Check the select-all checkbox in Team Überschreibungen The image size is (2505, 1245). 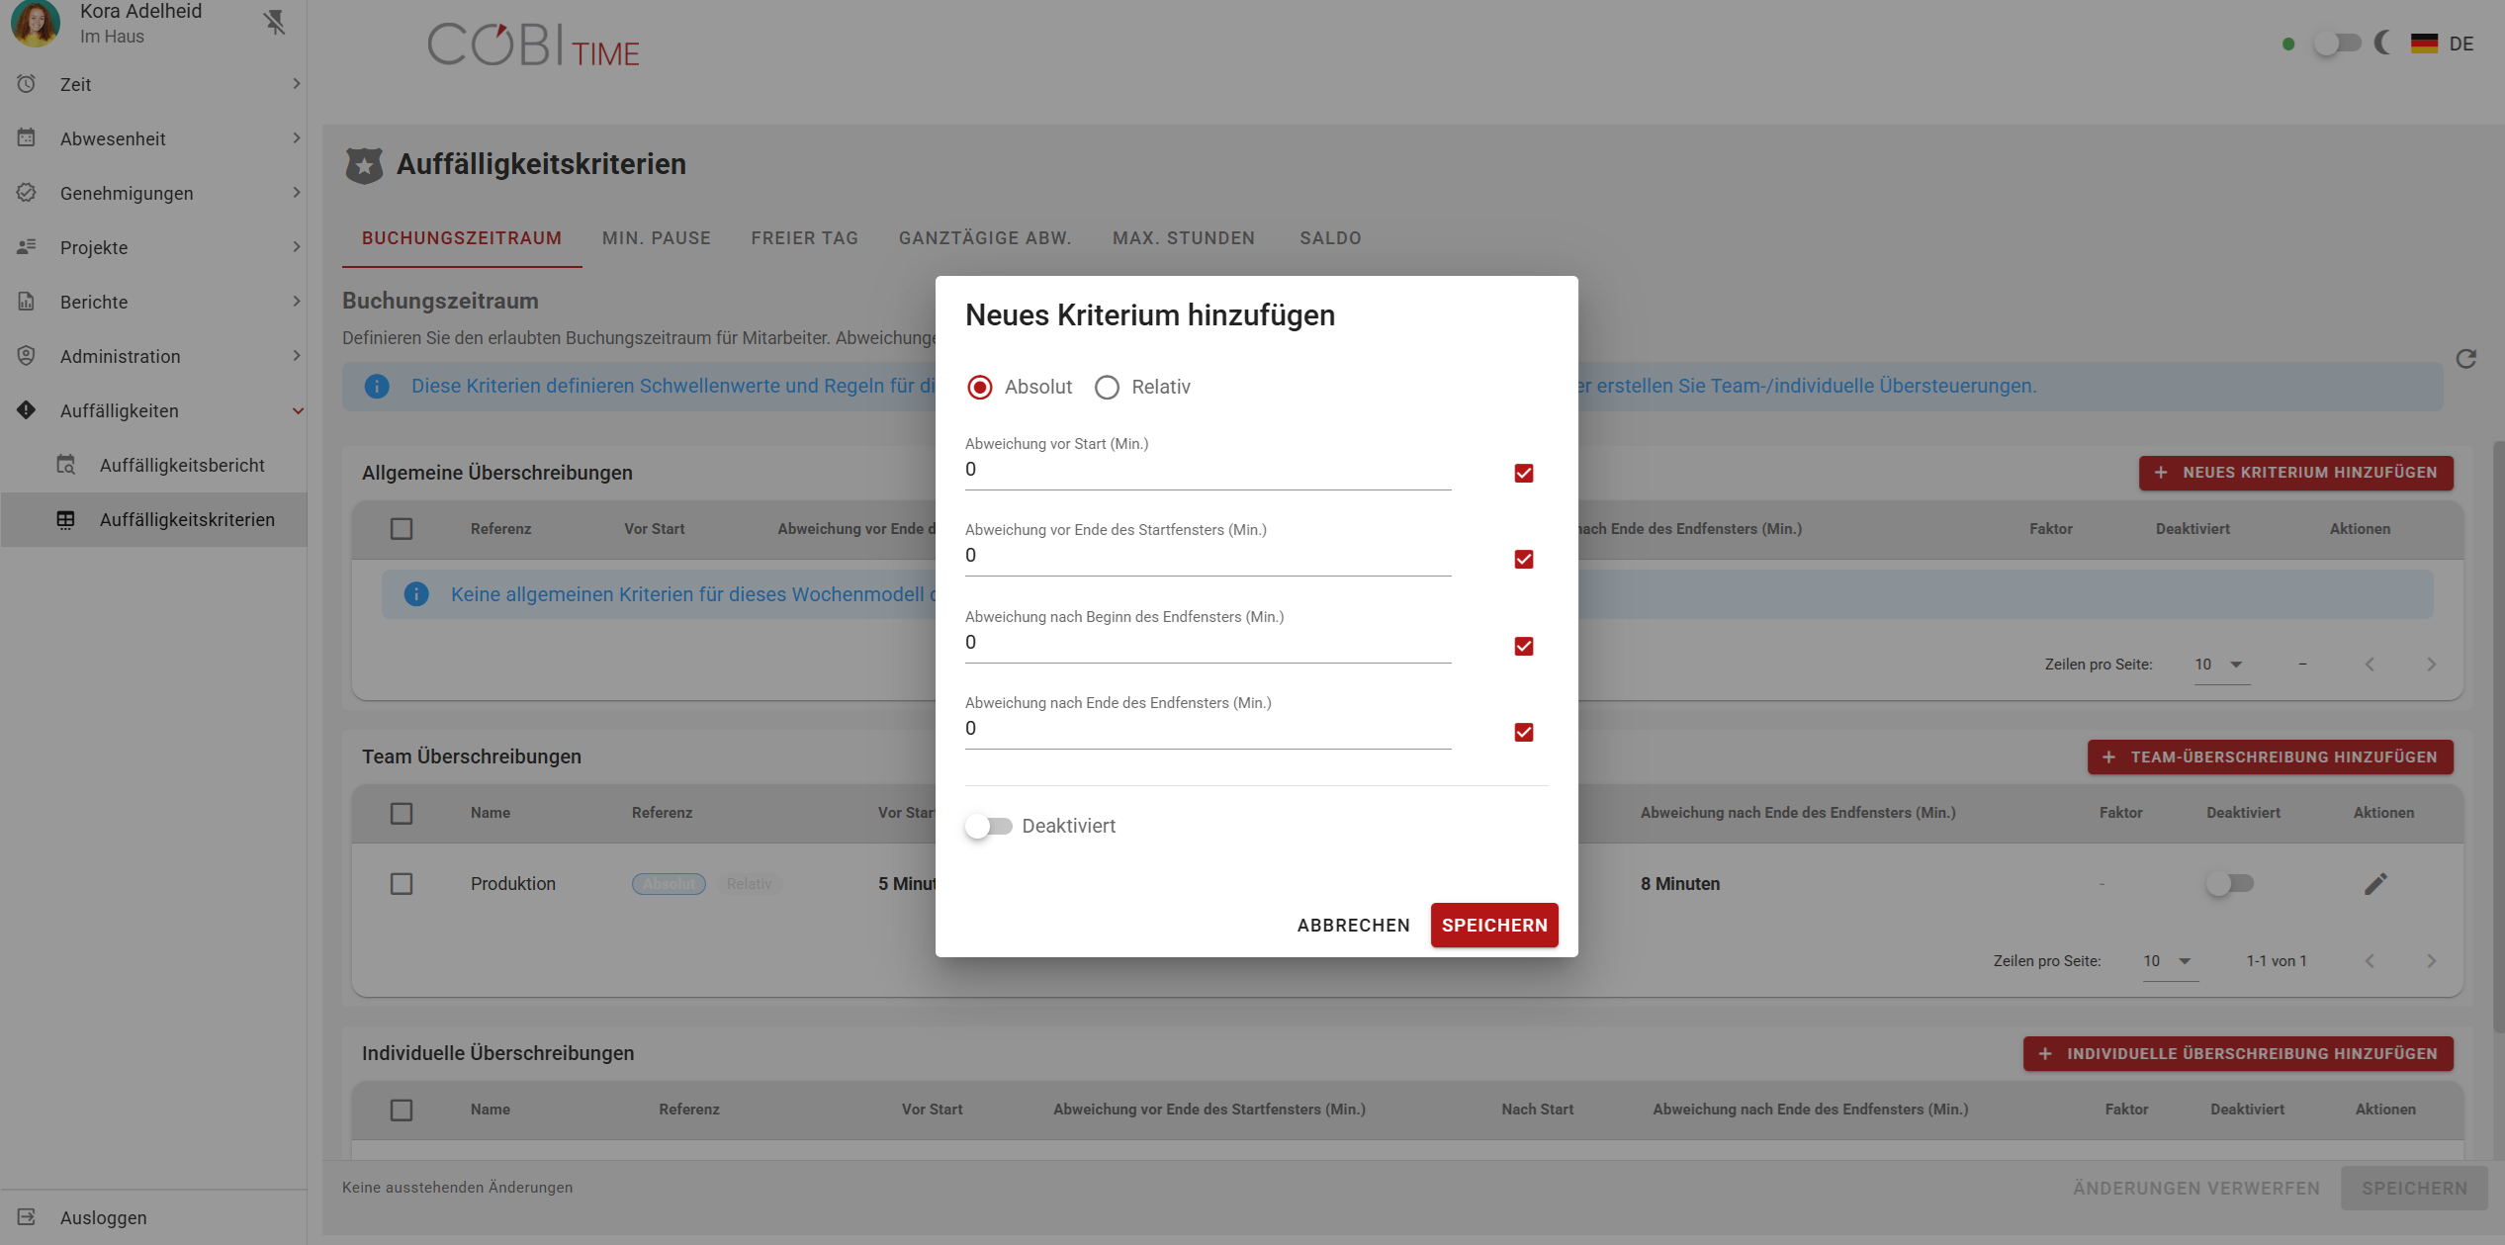click(402, 814)
